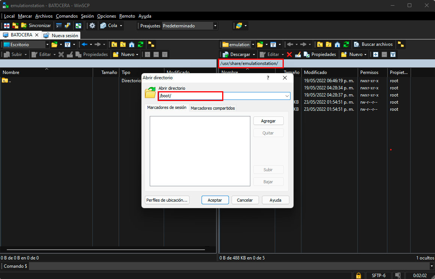Viewport: 435px width, 279px height.
Task: Go to the local root directory icon
Action: tap(123, 44)
